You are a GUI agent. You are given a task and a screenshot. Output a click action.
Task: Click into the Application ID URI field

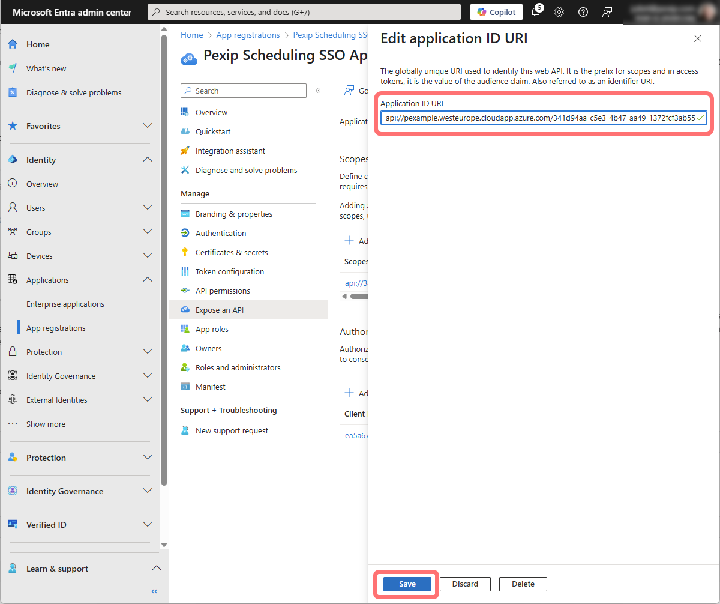tap(540, 118)
